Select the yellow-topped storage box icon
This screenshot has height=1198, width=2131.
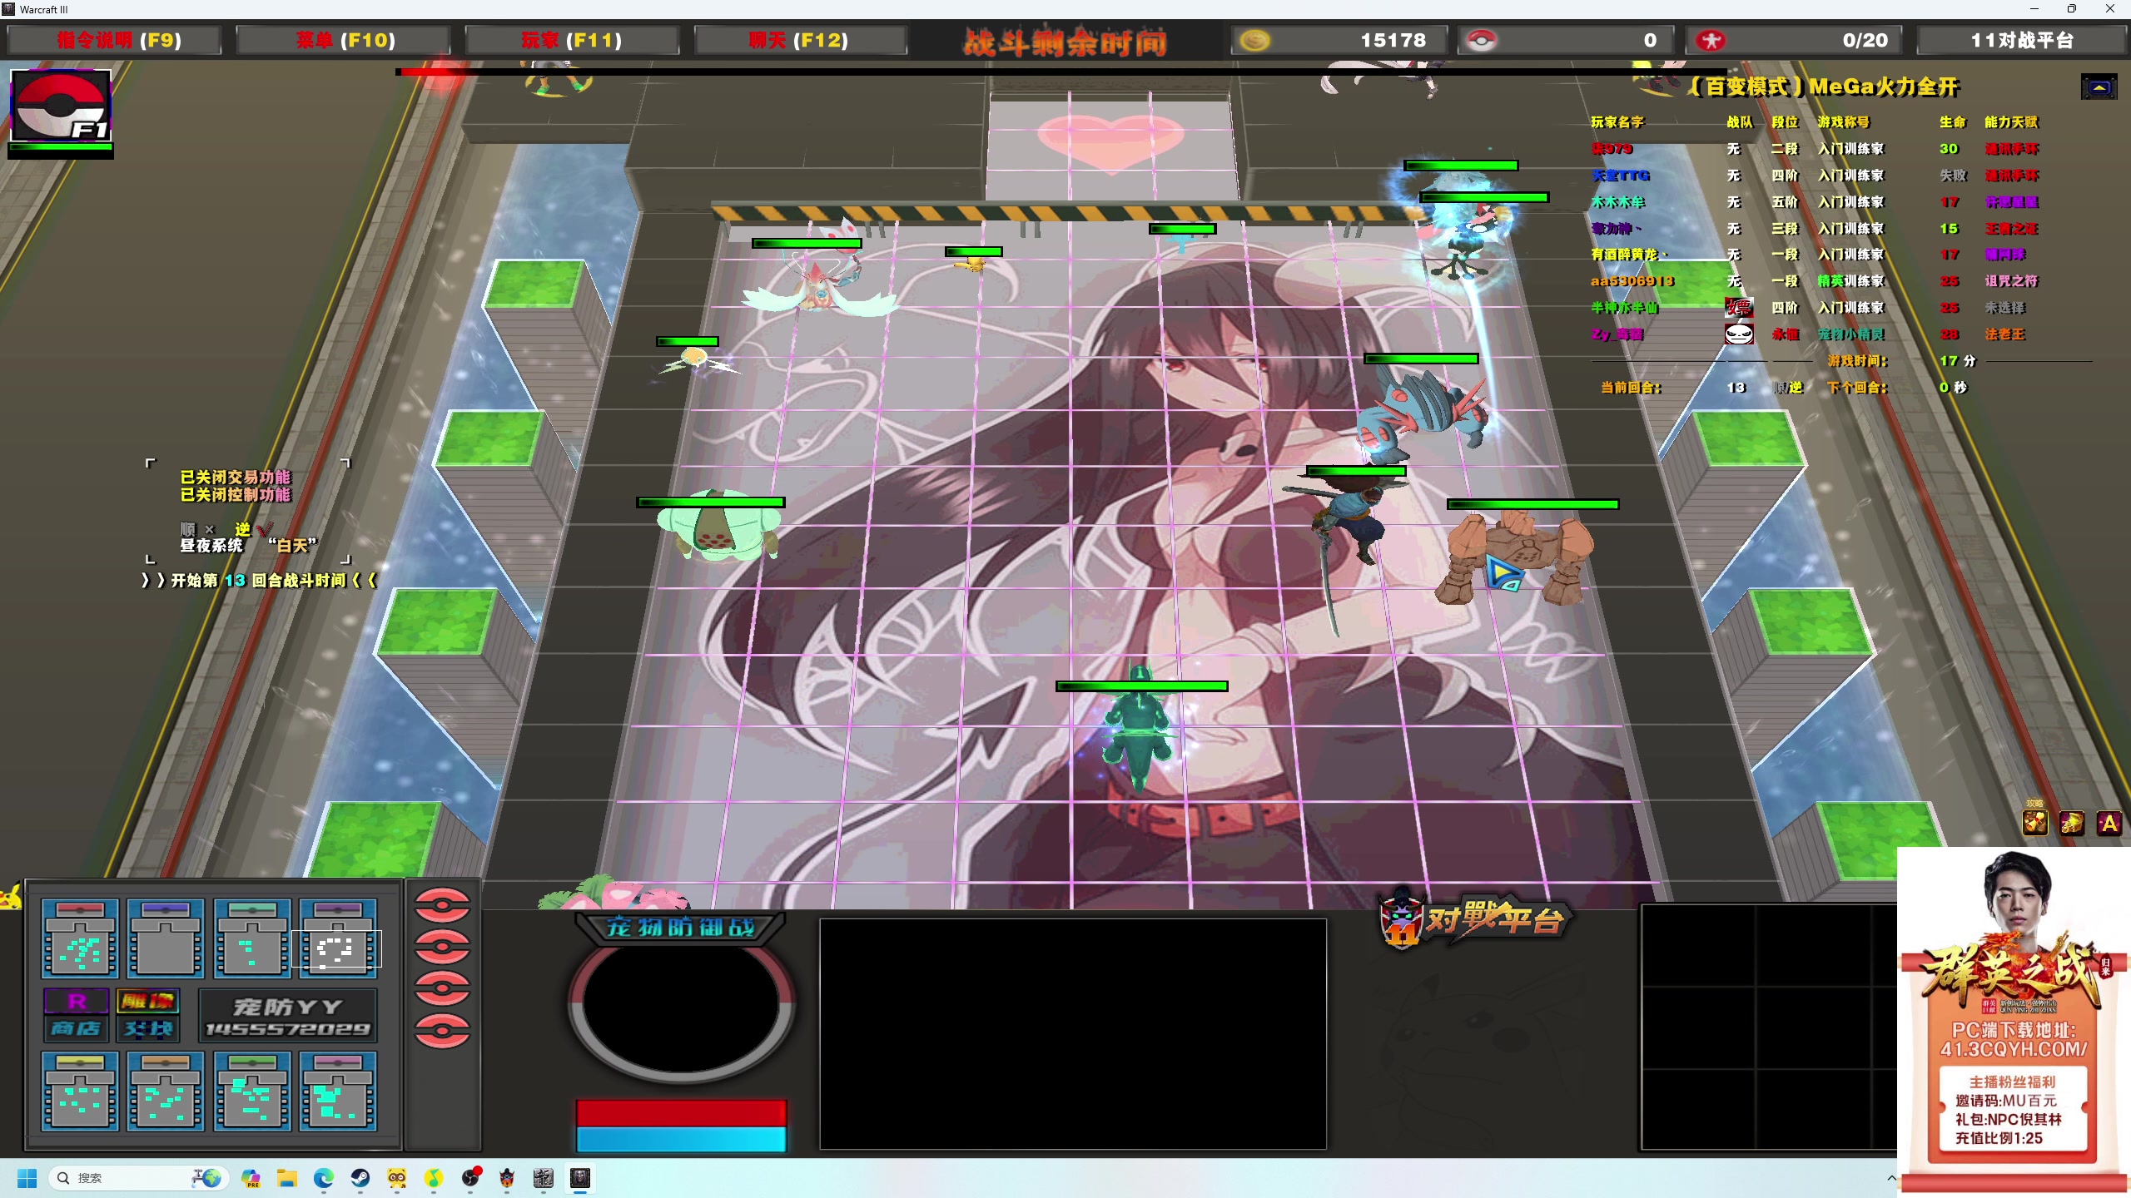(x=80, y=1090)
